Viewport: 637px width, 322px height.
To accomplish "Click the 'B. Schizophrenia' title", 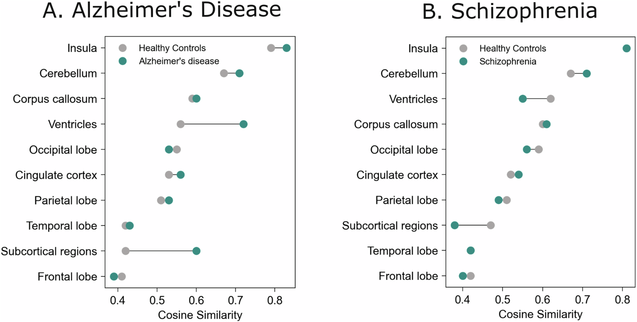I will pos(509,11).
